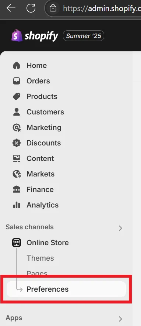
Task: Click the Marketing target icon
Action: pos(17,127)
